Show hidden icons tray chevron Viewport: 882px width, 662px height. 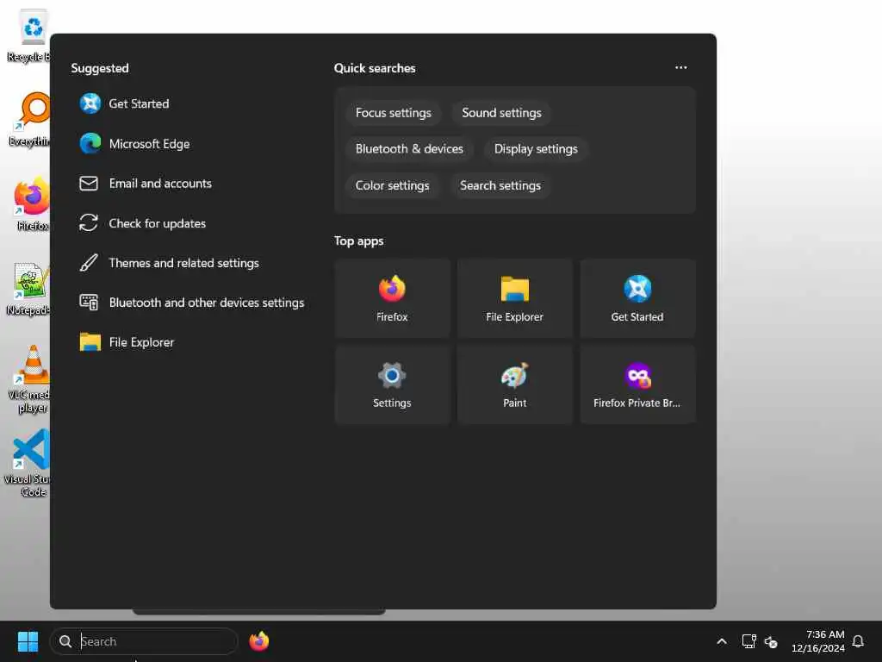722,641
